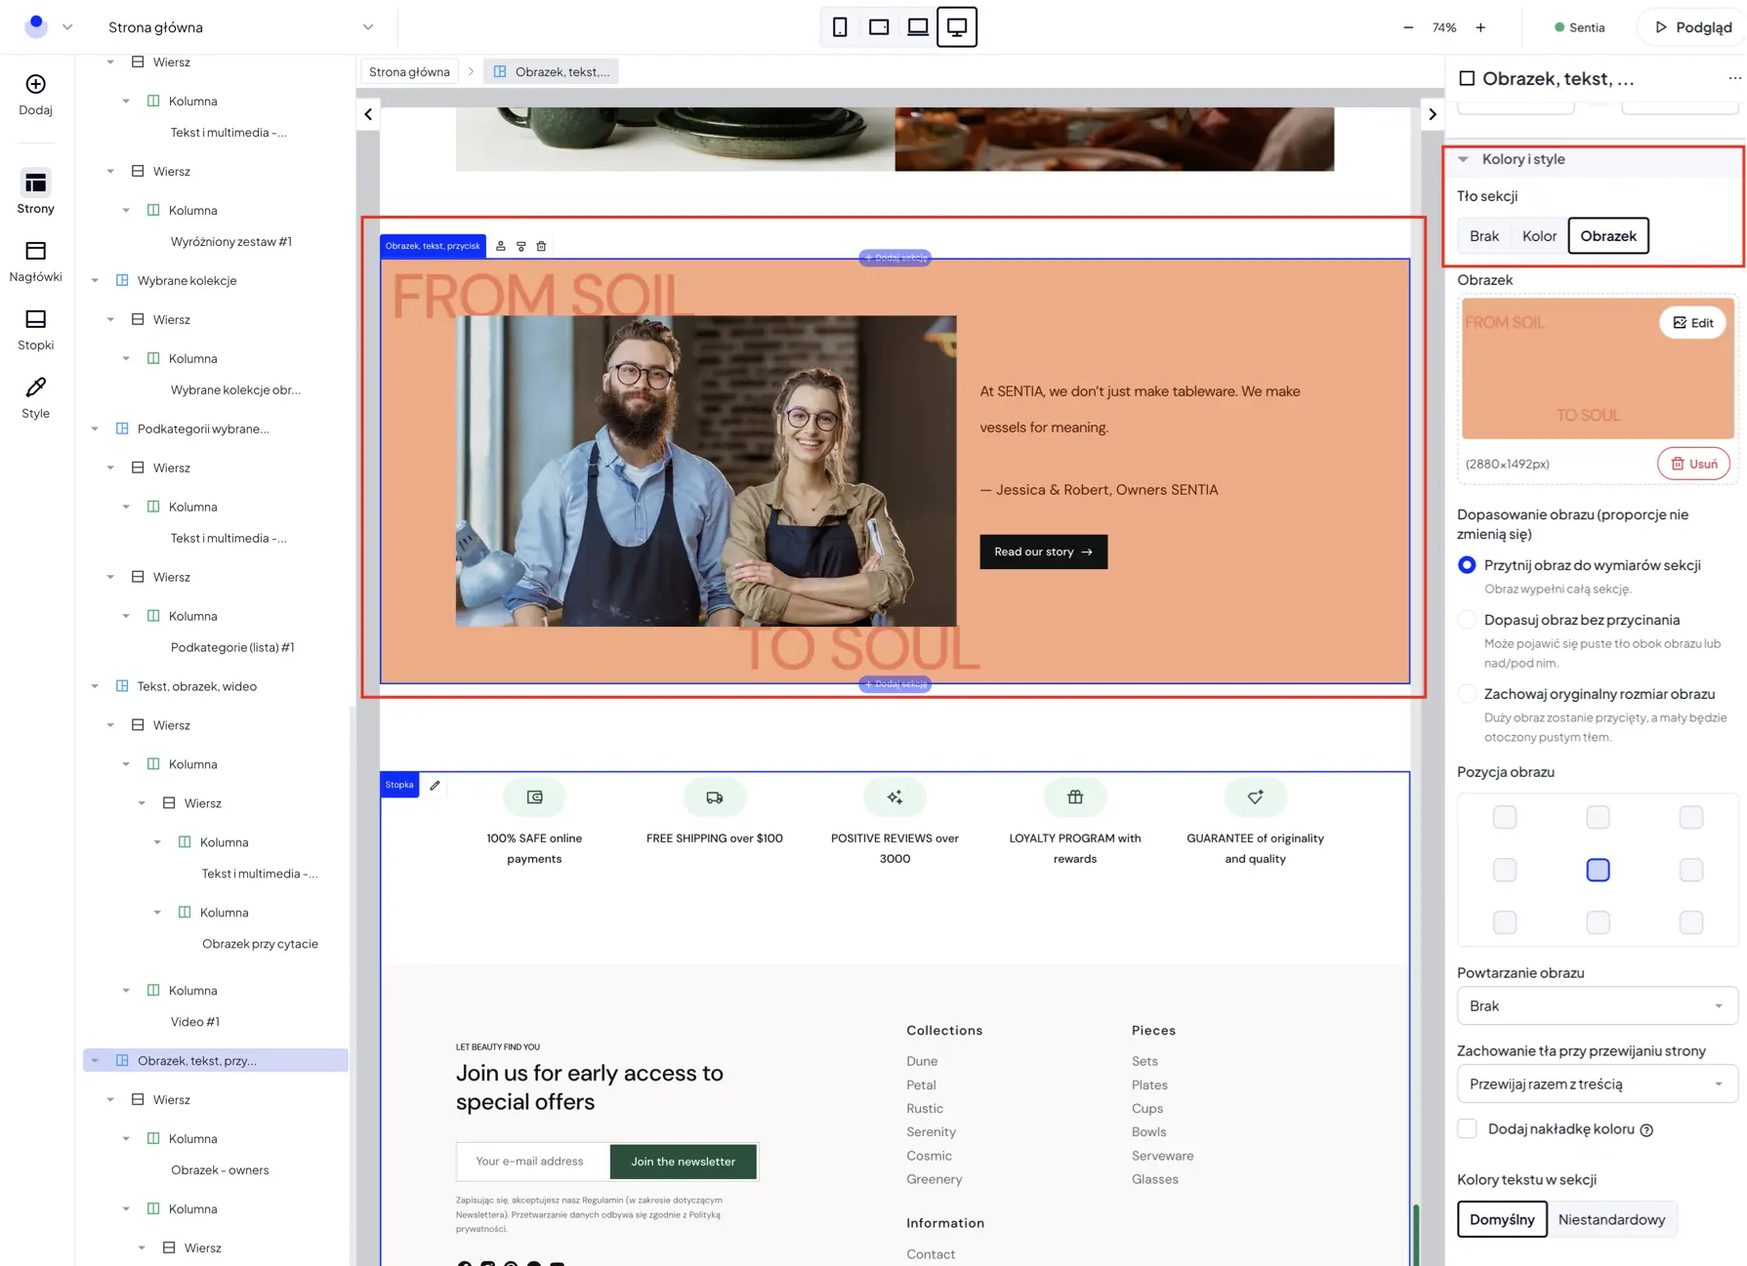1747x1266 pixels.
Task: Open the Strona główna page dropdown
Action: (240, 27)
